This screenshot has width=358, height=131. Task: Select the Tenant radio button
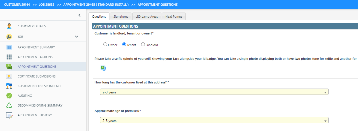pyautogui.click(x=124, y=44)
